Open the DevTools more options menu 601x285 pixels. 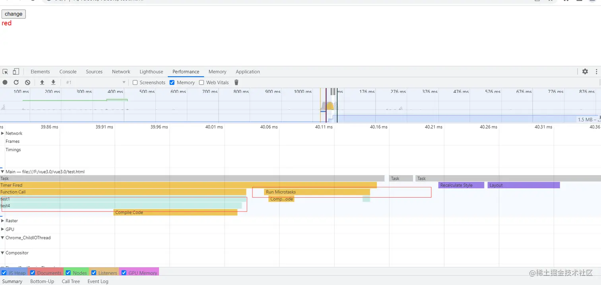click(596, 72)
